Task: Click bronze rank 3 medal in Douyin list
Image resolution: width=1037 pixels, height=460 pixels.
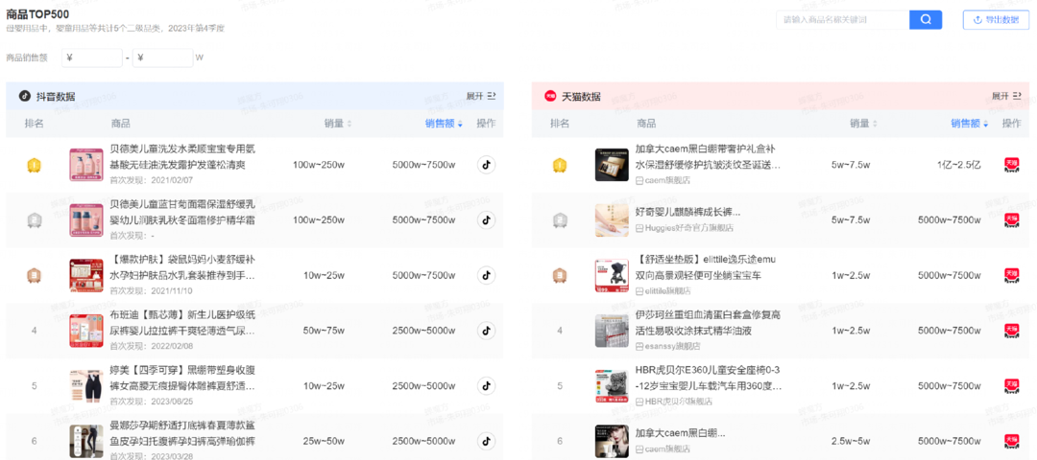Action: click(34, 275)
